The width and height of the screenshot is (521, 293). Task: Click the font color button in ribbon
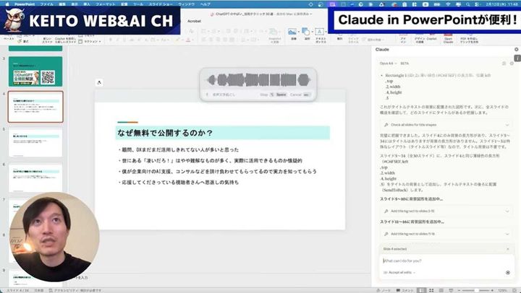click(188, 40)
